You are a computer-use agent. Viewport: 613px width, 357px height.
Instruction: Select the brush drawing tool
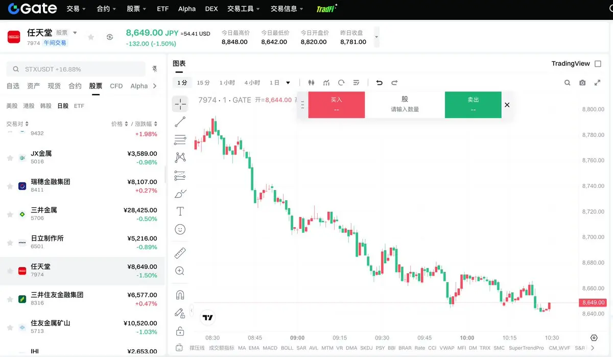click(180, 194)
